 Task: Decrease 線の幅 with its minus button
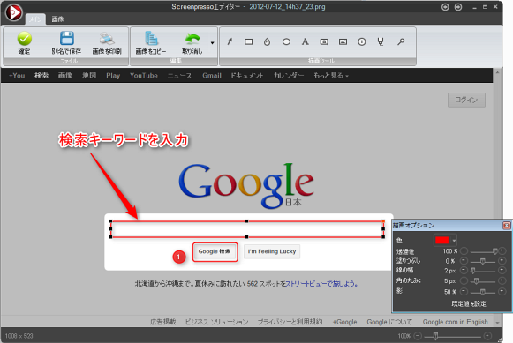point(464,270)
